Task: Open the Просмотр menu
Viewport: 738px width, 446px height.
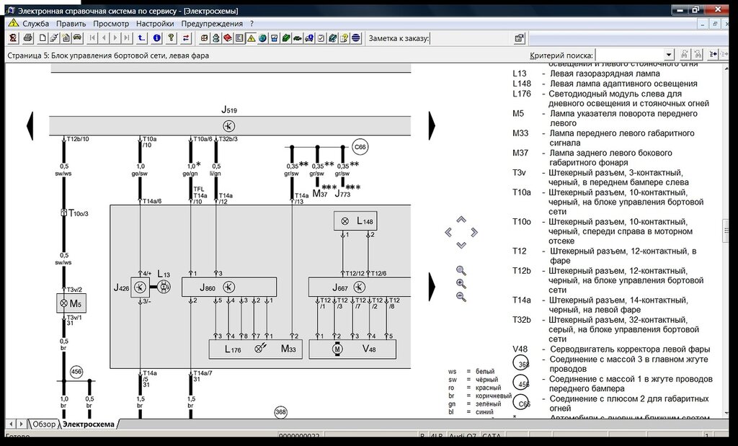Action: (111, 24)
